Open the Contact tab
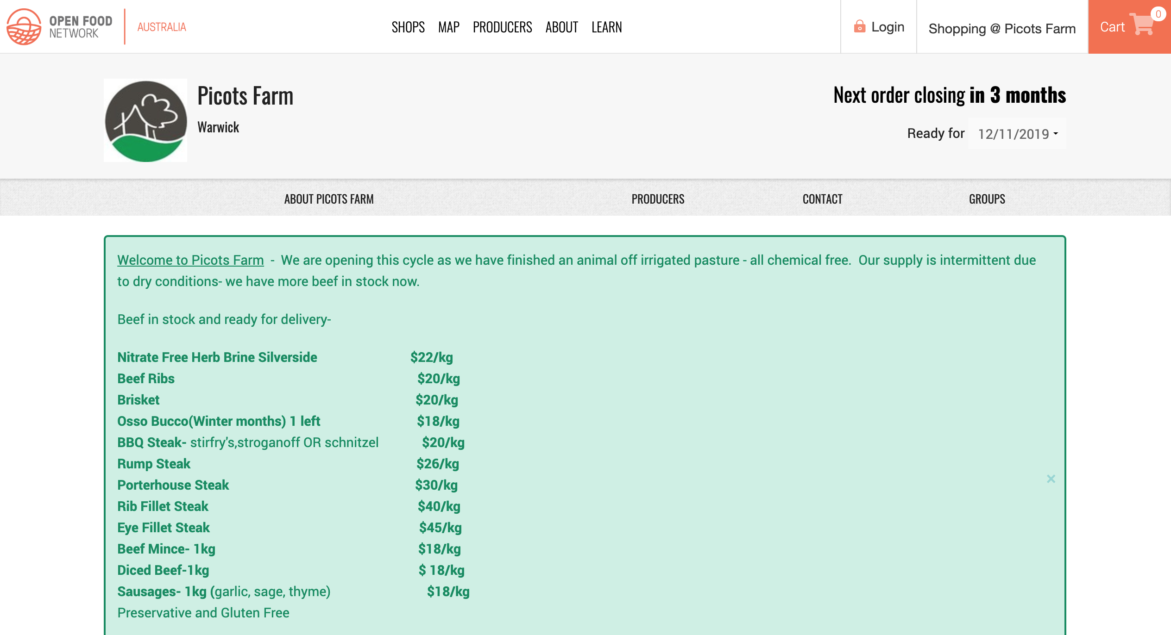Screen dimensions: 1171x635 tap(822, 199)
